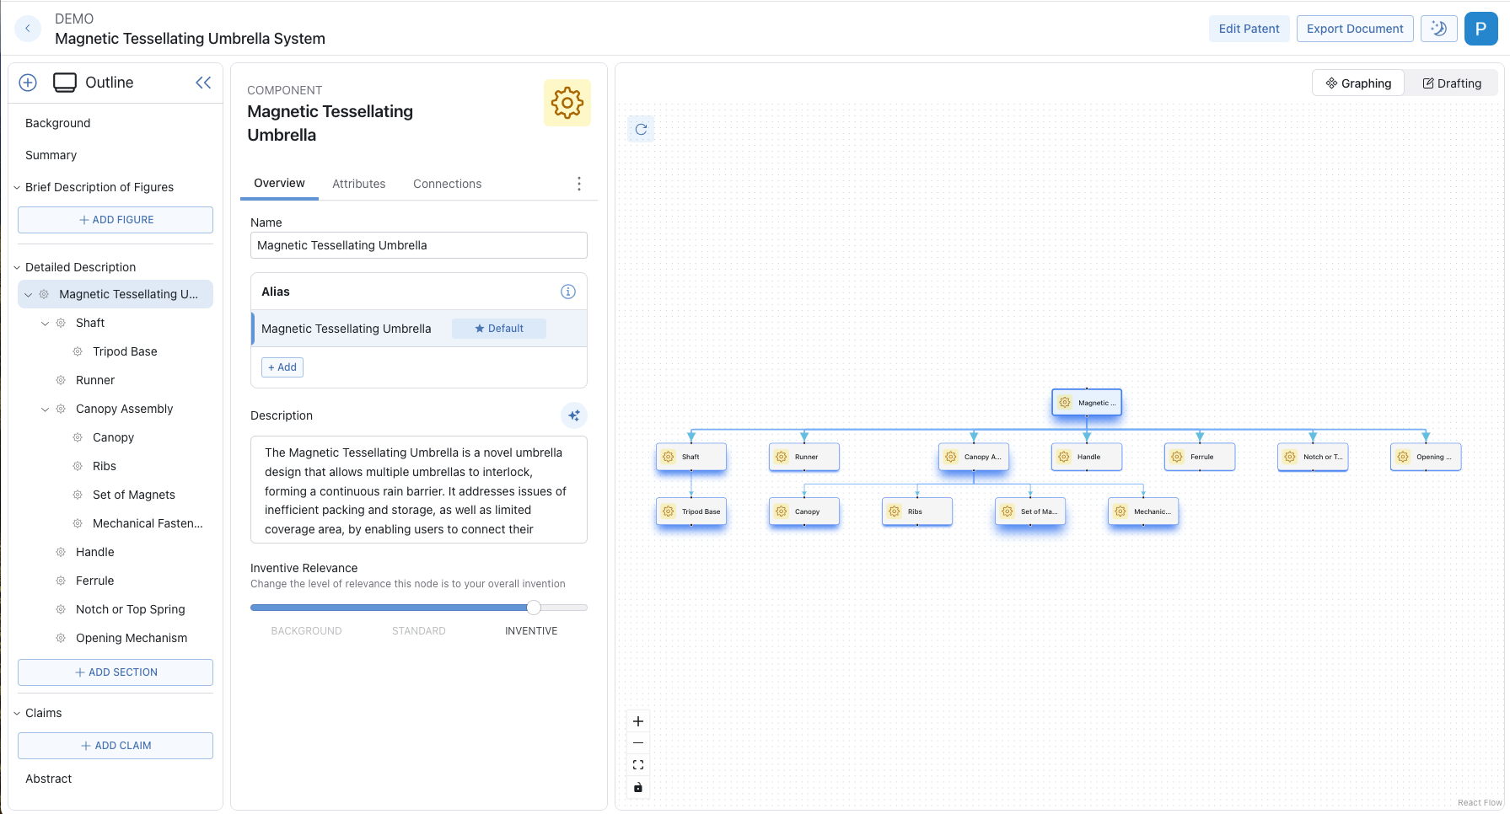Image resolution: width=1510 pixels, height=814 pixels.
Task: Select the Ribs node in graph
Action: (917, 511)
